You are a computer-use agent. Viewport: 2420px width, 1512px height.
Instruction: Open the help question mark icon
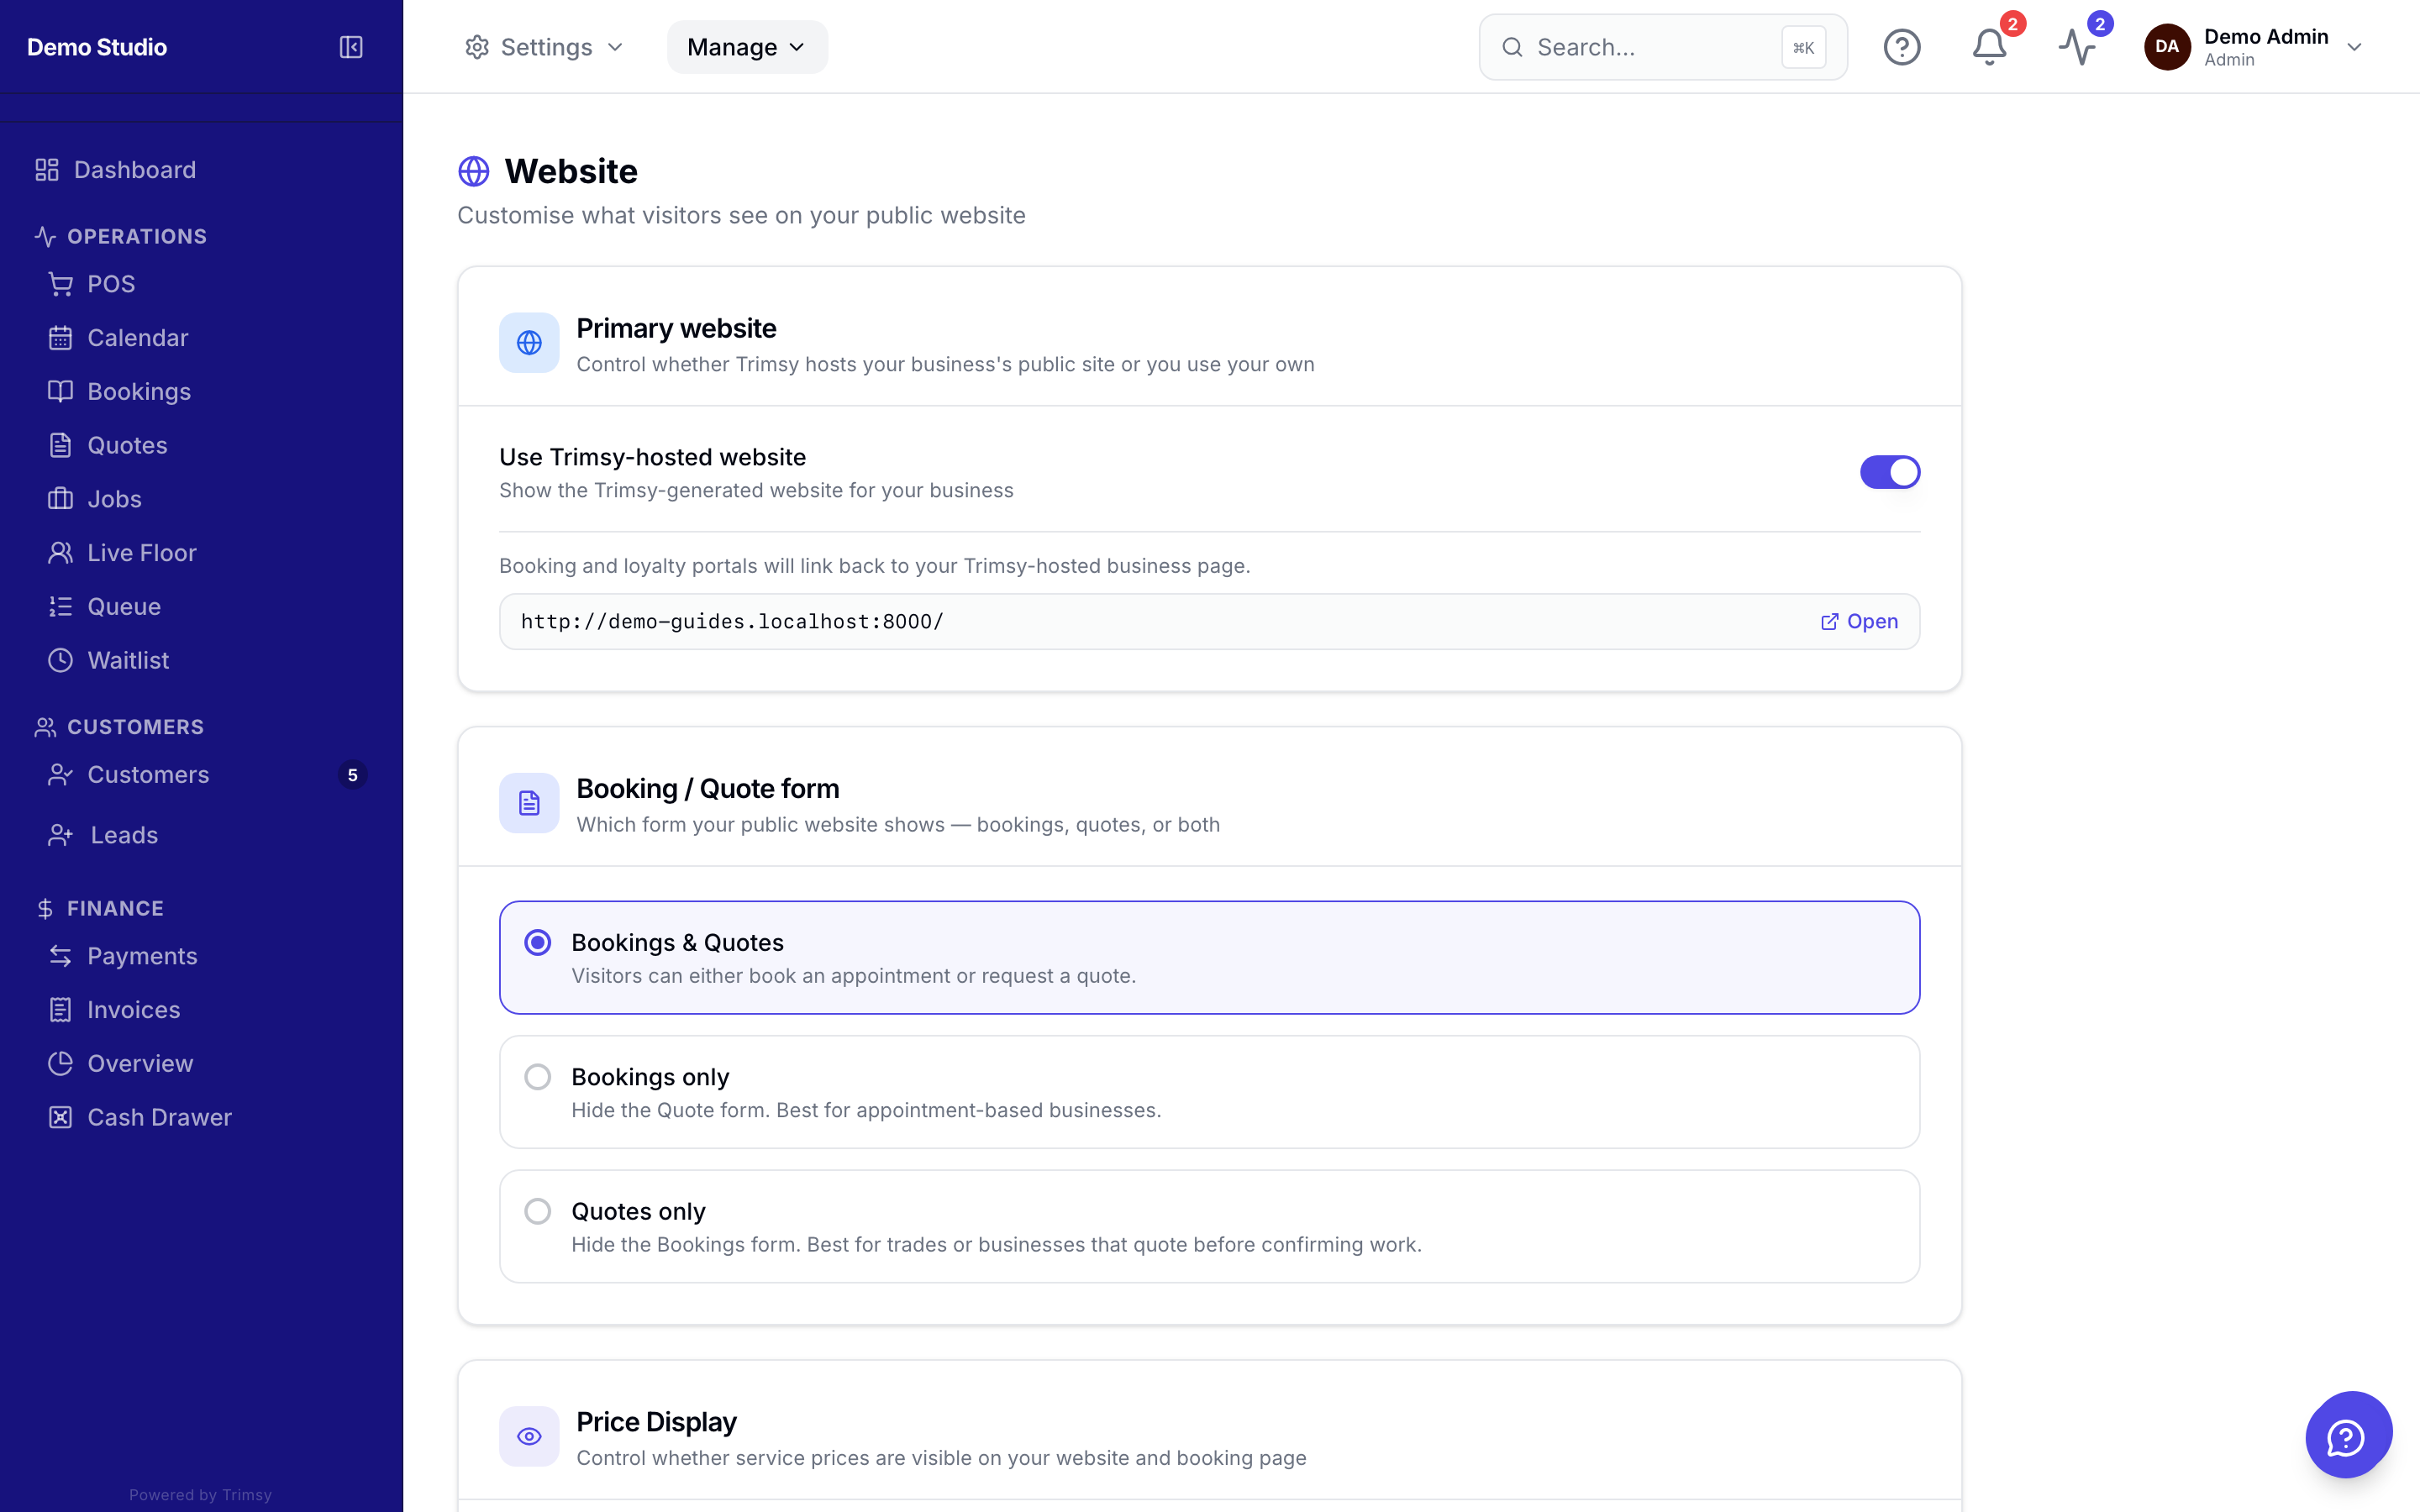pyautogui.click(x=1902, y=47)
